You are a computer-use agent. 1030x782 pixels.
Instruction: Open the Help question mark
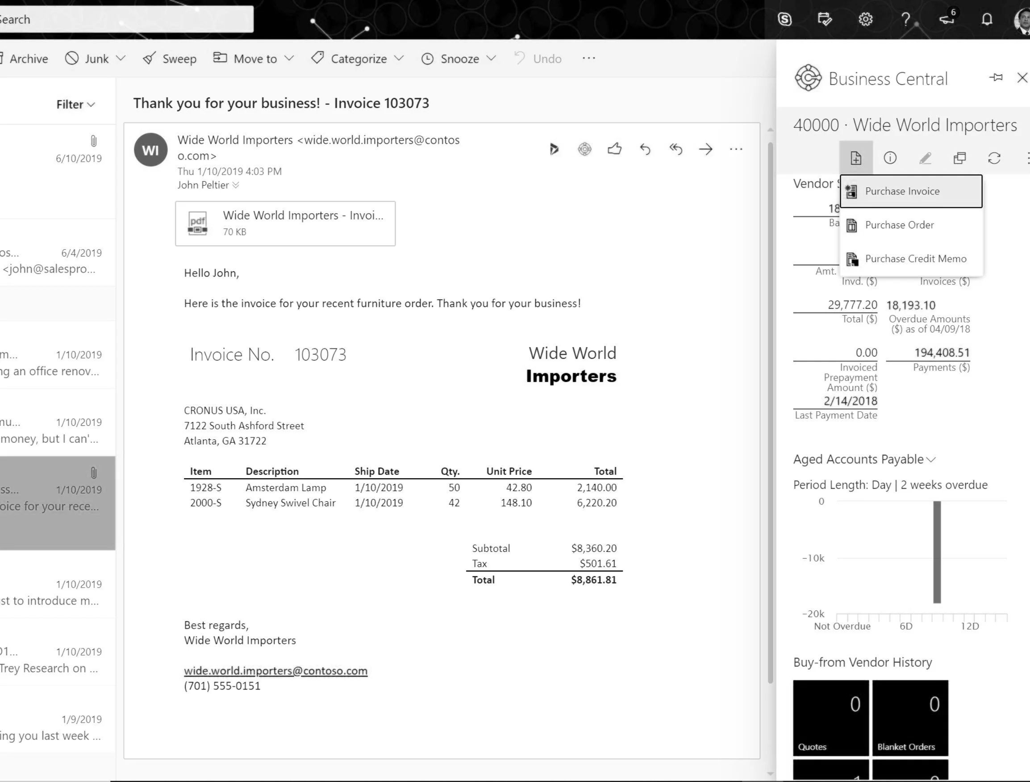click(x=905, y=19)
